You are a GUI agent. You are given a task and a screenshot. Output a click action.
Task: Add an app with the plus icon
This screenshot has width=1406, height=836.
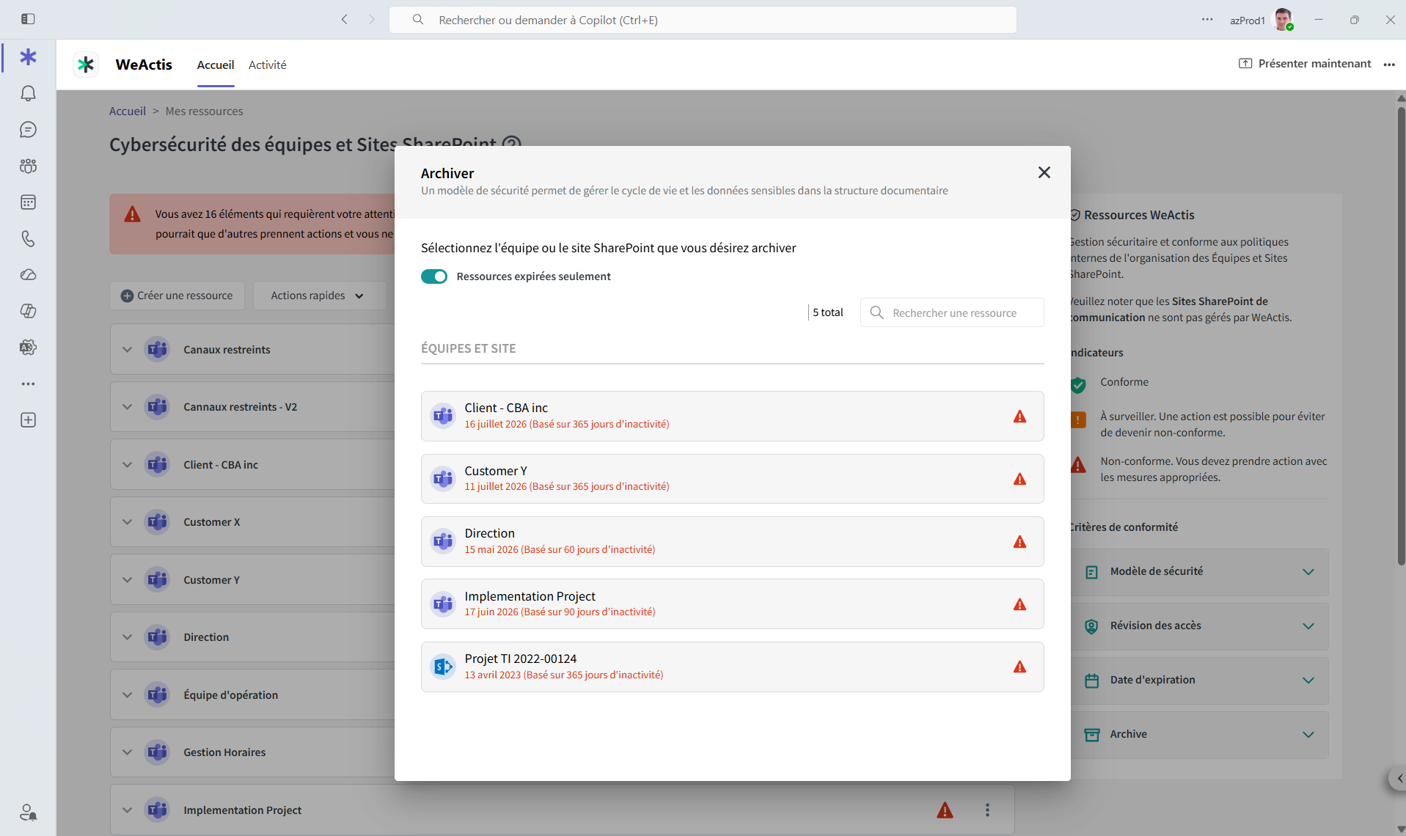(x=28, y=420)
